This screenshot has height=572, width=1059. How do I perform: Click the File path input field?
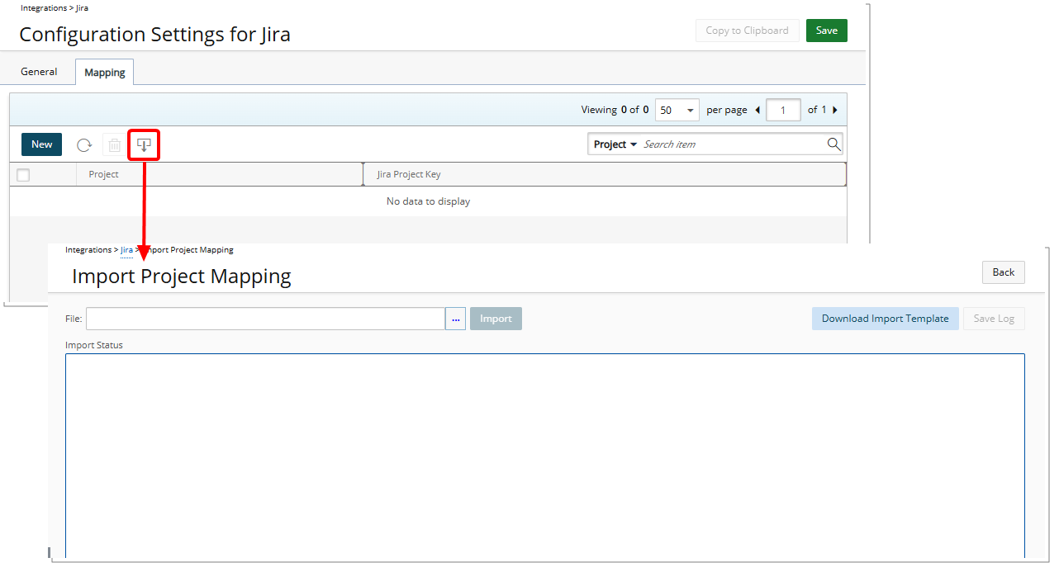[264, 318]
